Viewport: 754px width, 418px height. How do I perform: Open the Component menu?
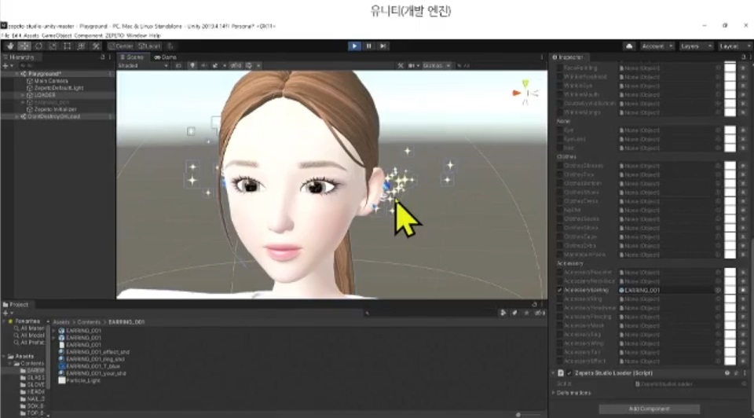click(x=89, y=35)
